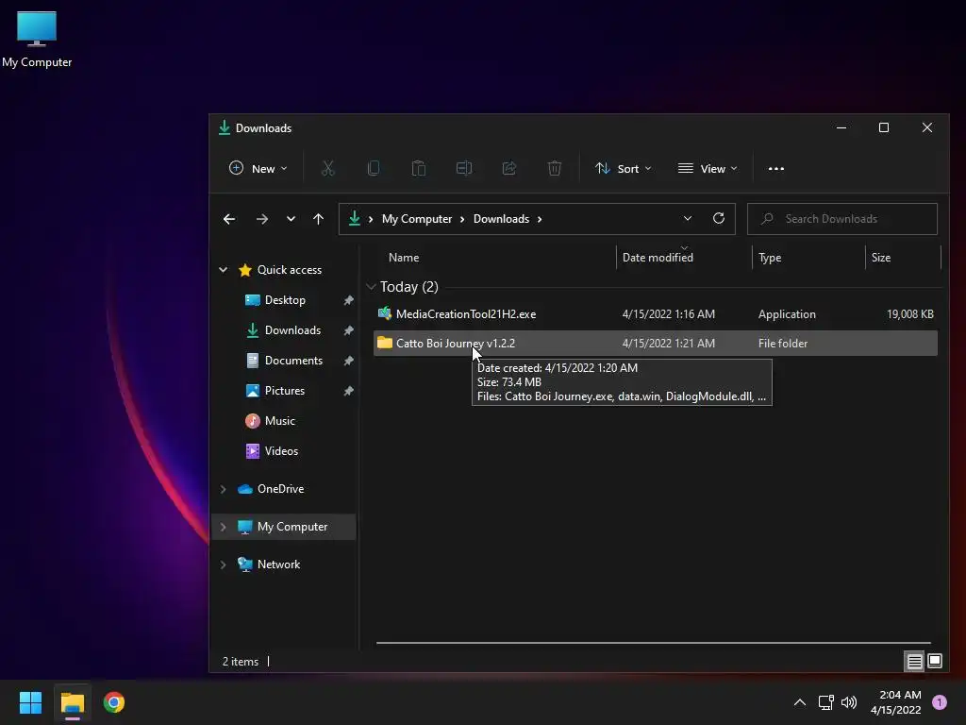Select Documents in Quick access
966x725 pixels.
coord(293,361)
